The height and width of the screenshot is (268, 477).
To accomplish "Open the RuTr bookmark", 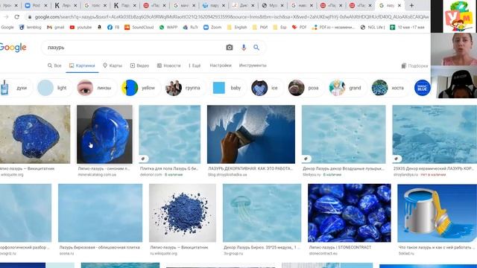I will click(191, 28).
